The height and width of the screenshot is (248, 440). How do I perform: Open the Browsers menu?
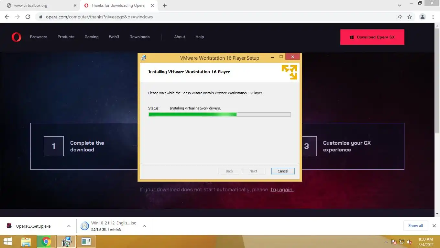[x=38, y=37]
